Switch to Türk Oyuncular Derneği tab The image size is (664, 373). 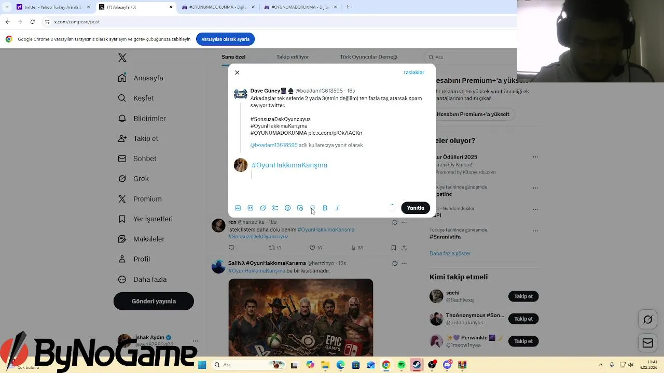pos(369,57)
